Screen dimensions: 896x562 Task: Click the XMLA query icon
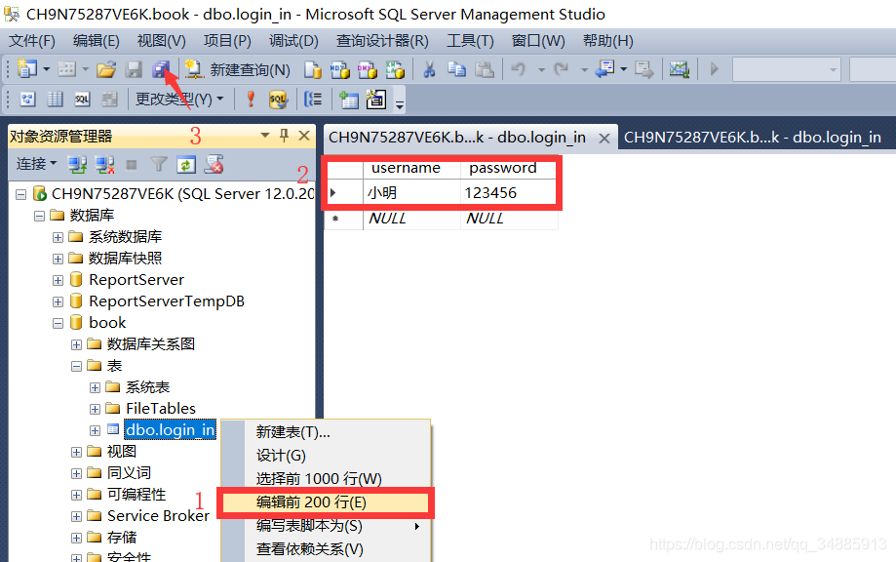tap(395, 69)
